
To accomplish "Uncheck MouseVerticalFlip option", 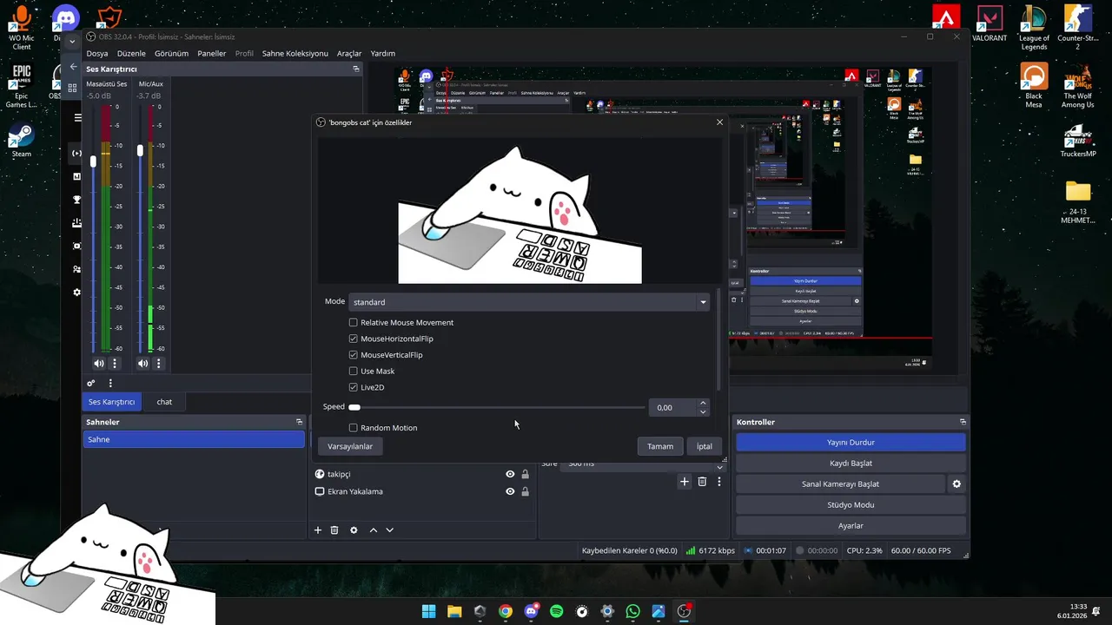I will pos(354,355).
